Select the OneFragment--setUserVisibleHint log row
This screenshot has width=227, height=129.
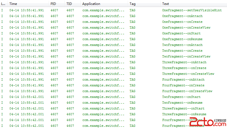coord(192,10)
